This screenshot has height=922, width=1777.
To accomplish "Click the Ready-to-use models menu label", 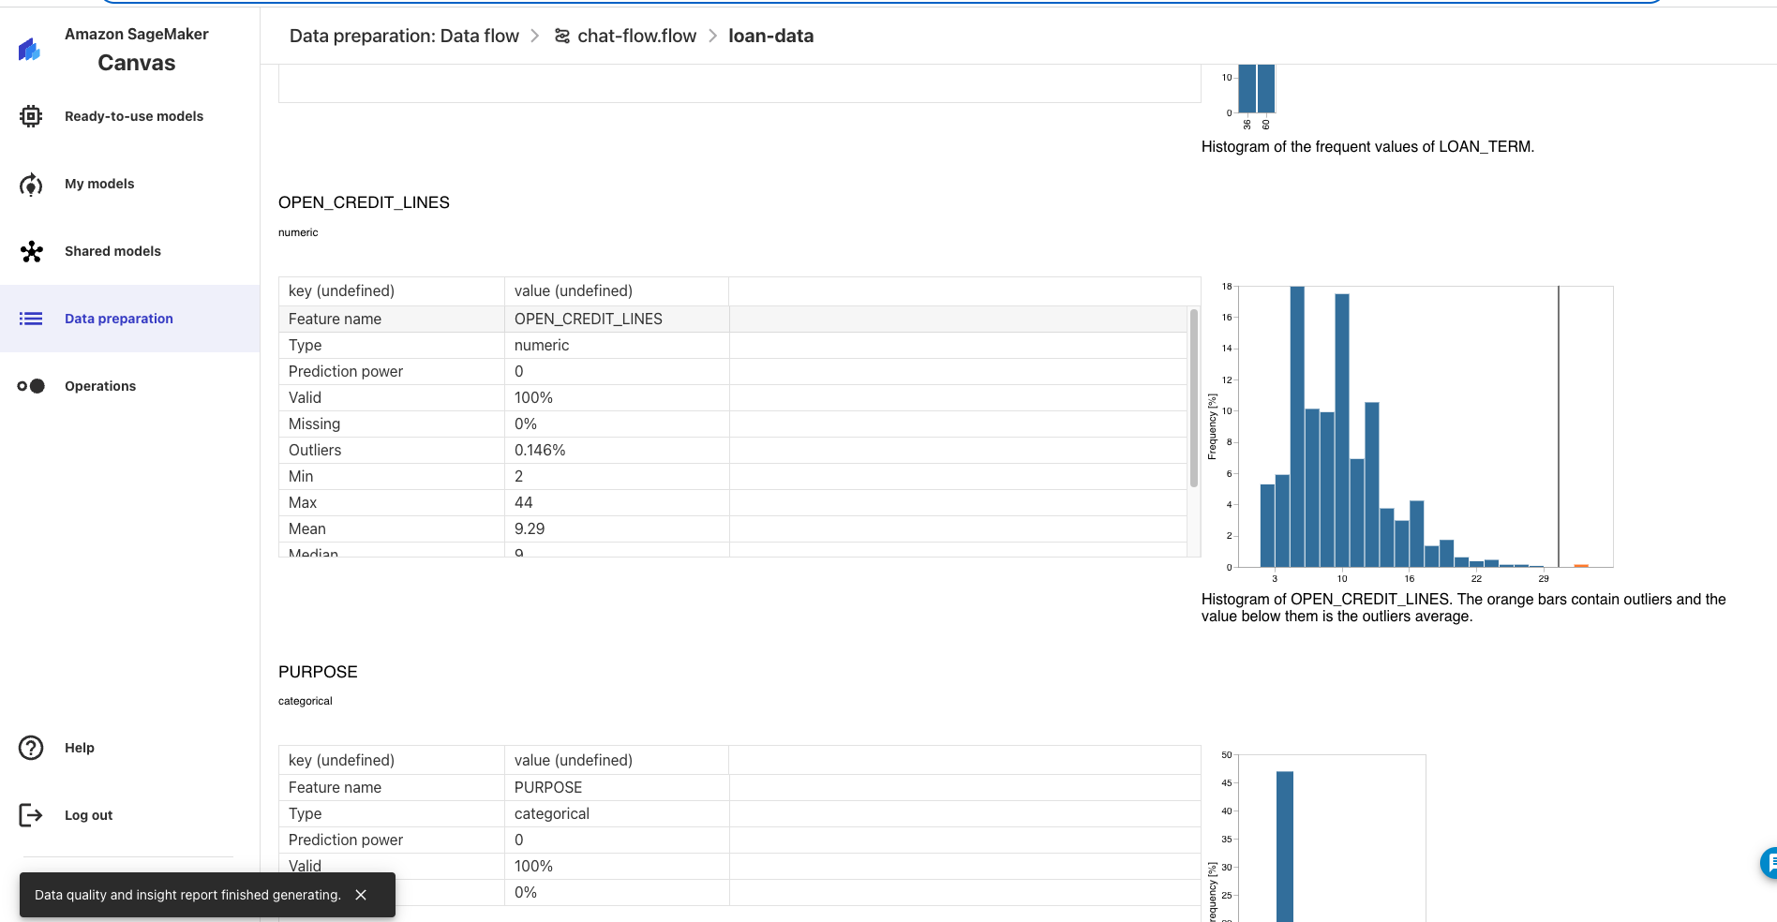I will [x=134, y=116].
